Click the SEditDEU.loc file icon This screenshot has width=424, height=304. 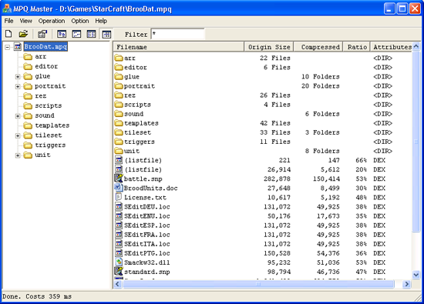pos(119,206)
